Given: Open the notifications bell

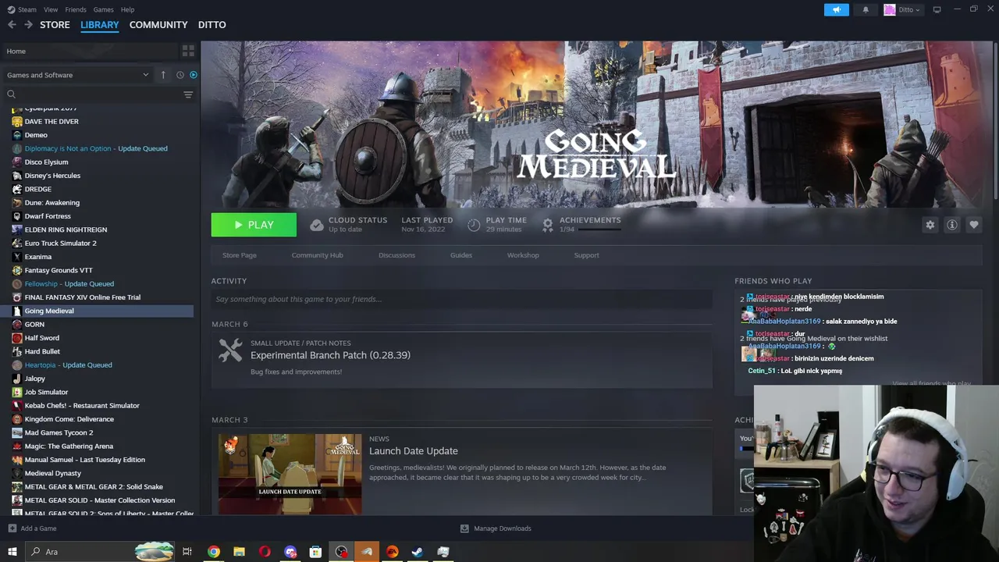Looking at the screenshot, I should click(866, 9).
